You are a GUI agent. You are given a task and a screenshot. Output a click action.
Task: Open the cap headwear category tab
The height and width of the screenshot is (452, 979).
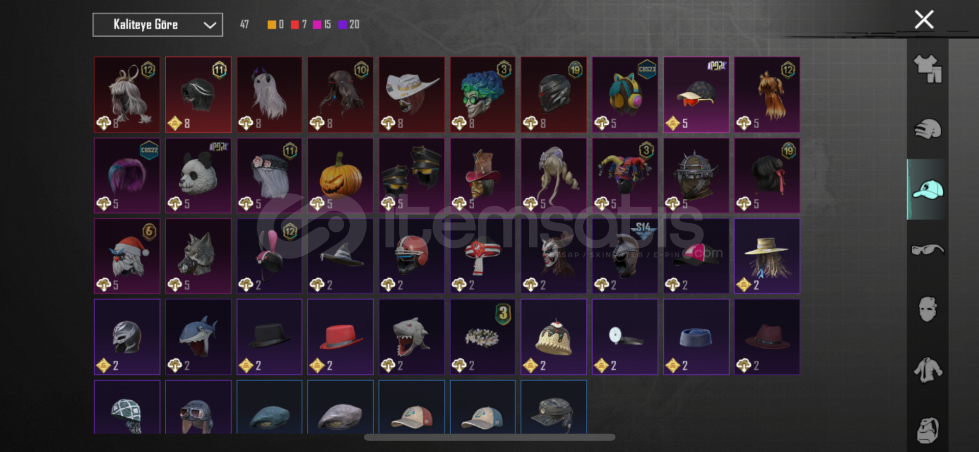(928, 190)
